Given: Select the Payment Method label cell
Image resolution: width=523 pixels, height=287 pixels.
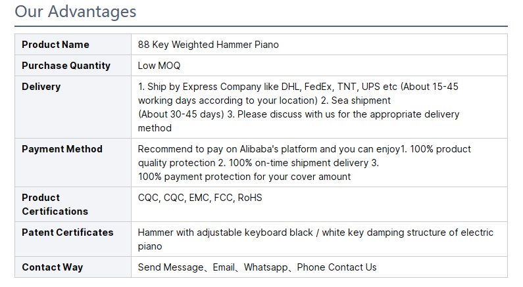Looking at the screenshot, I should pyautogui.click(x=73, y=162).
